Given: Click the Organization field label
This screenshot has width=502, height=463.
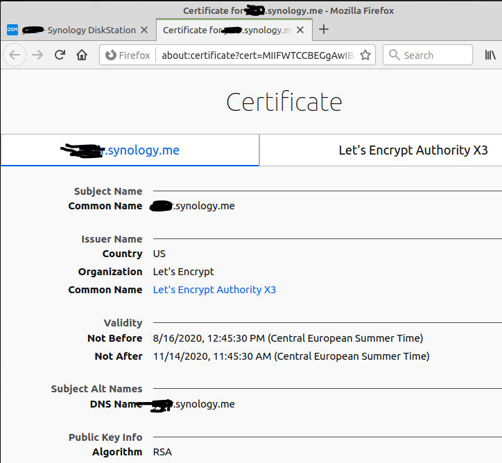Looking at the screenshot, I should click(x=110, y=272).
